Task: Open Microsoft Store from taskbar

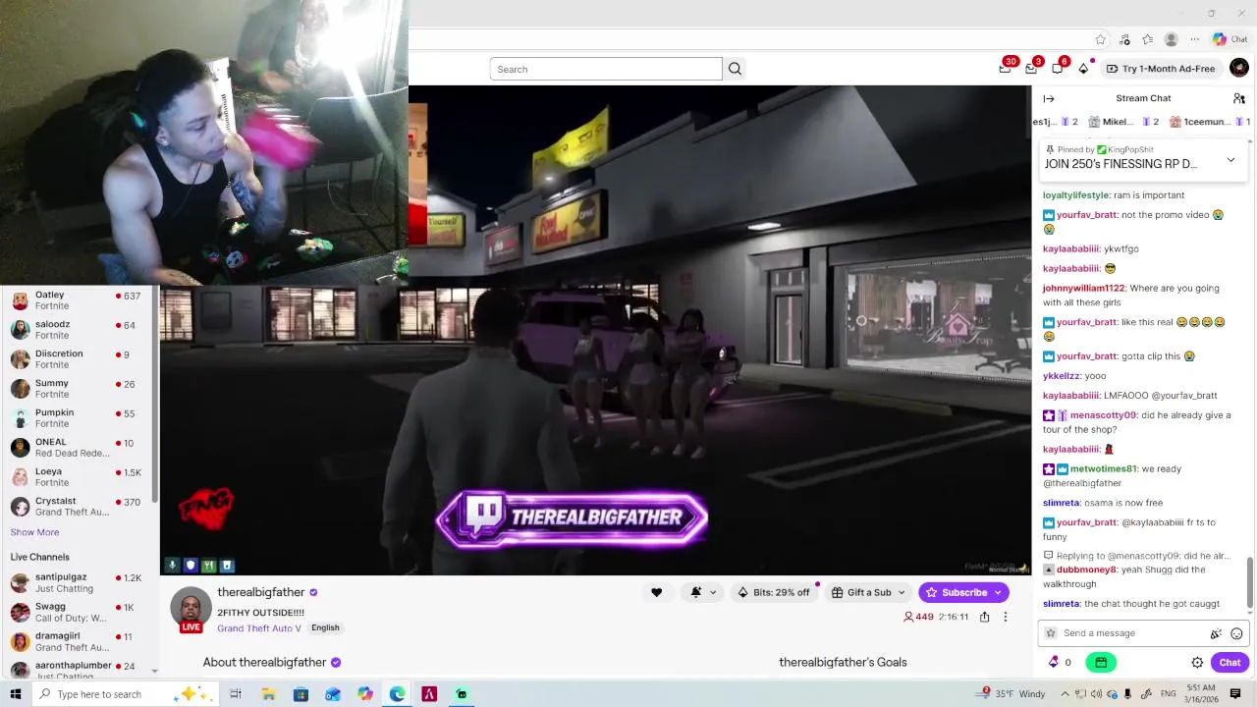Action: point(301,694)
